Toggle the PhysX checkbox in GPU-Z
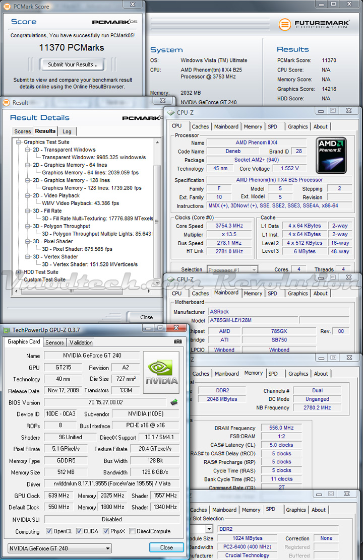This screenshot has height=560, width=363. pos(106,531)
